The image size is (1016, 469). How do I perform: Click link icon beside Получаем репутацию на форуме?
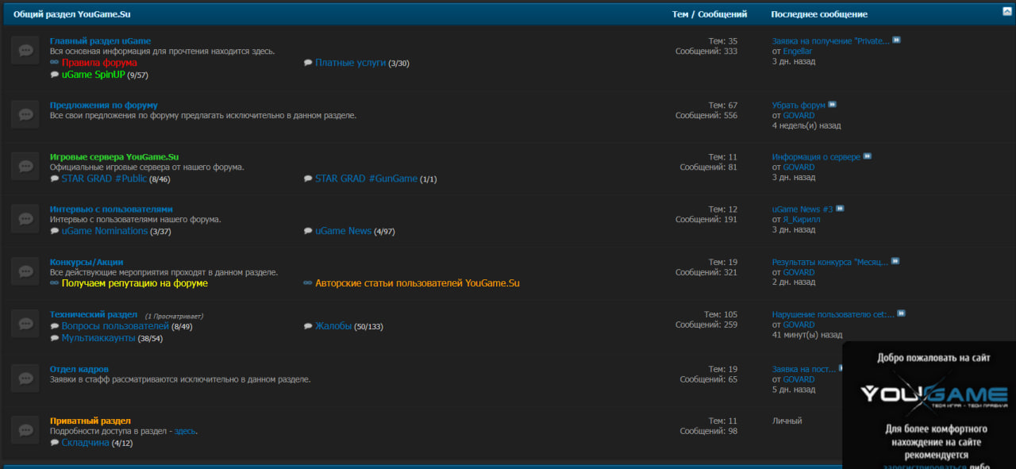tap(55, 283)
